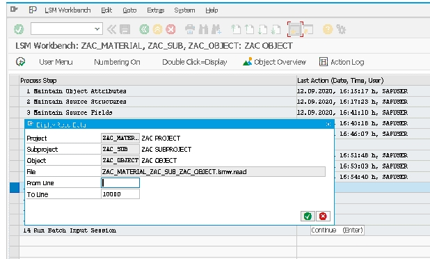
Task: Click the green Back icon
Action: click(144, 29)
